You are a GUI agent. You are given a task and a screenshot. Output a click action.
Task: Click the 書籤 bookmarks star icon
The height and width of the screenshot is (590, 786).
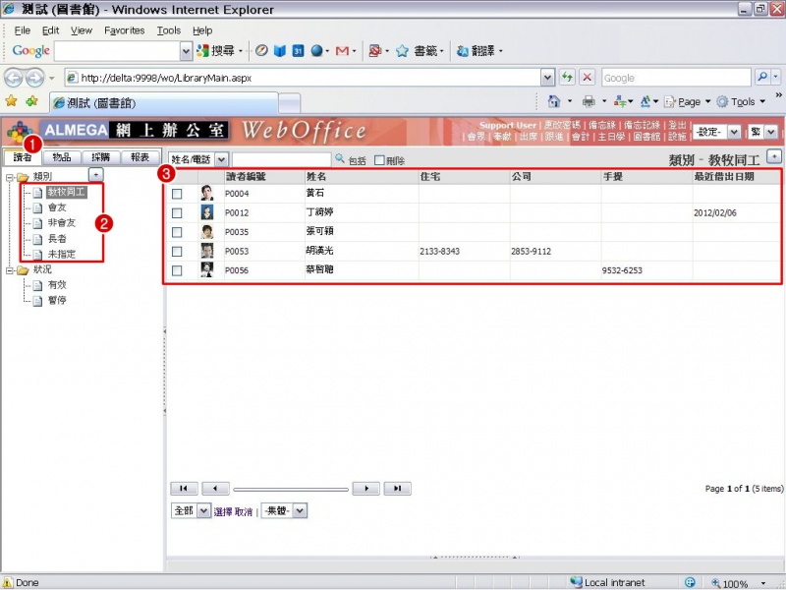pos(402,51)
